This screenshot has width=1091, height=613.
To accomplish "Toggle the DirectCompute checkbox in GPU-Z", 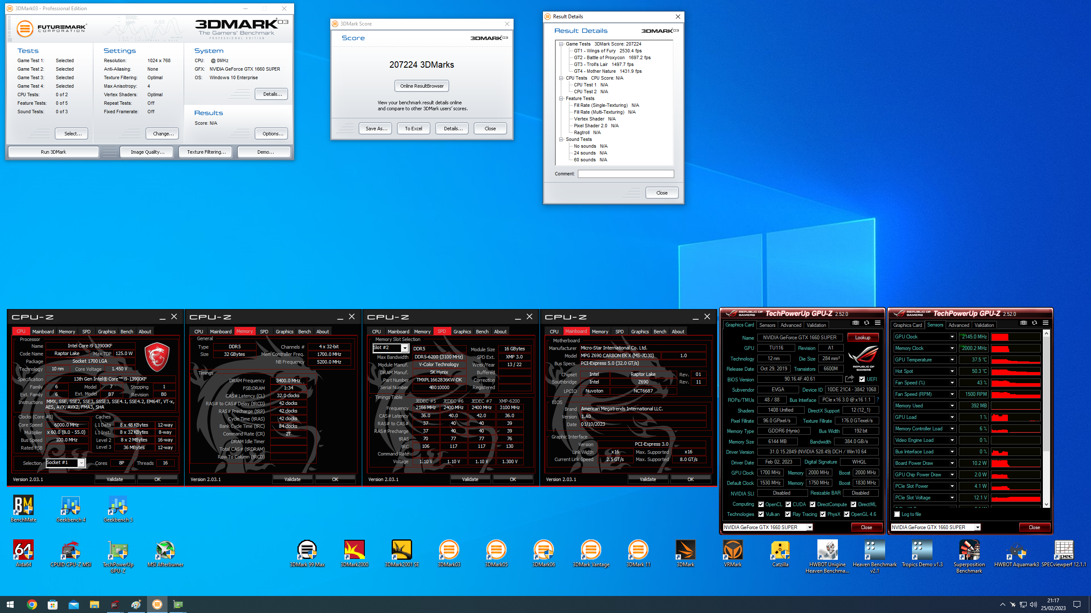I will pos(813,504).
